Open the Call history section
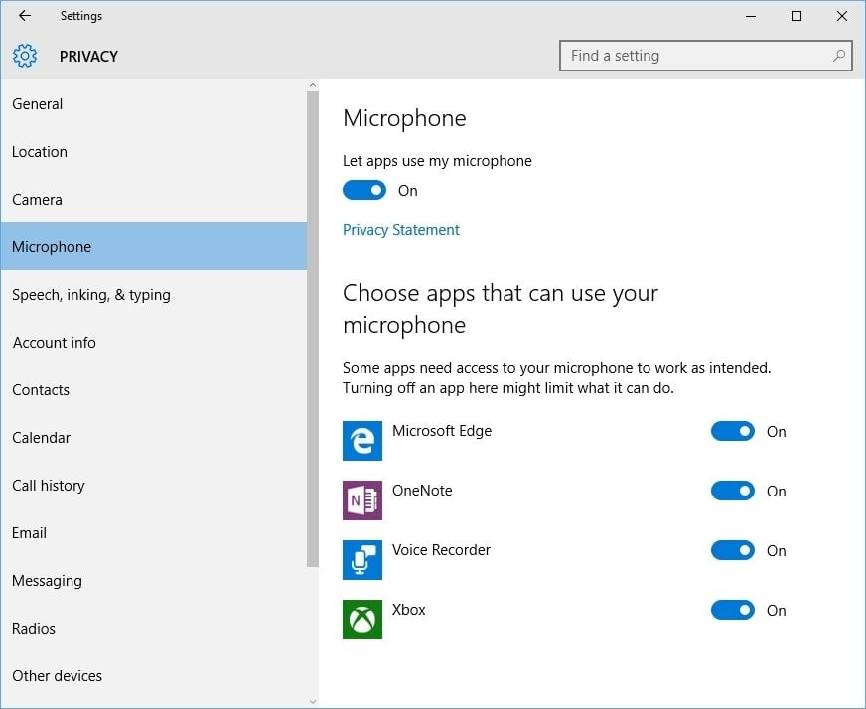The image size is (866, 709). pyautogui.click(x=49, y=486)
